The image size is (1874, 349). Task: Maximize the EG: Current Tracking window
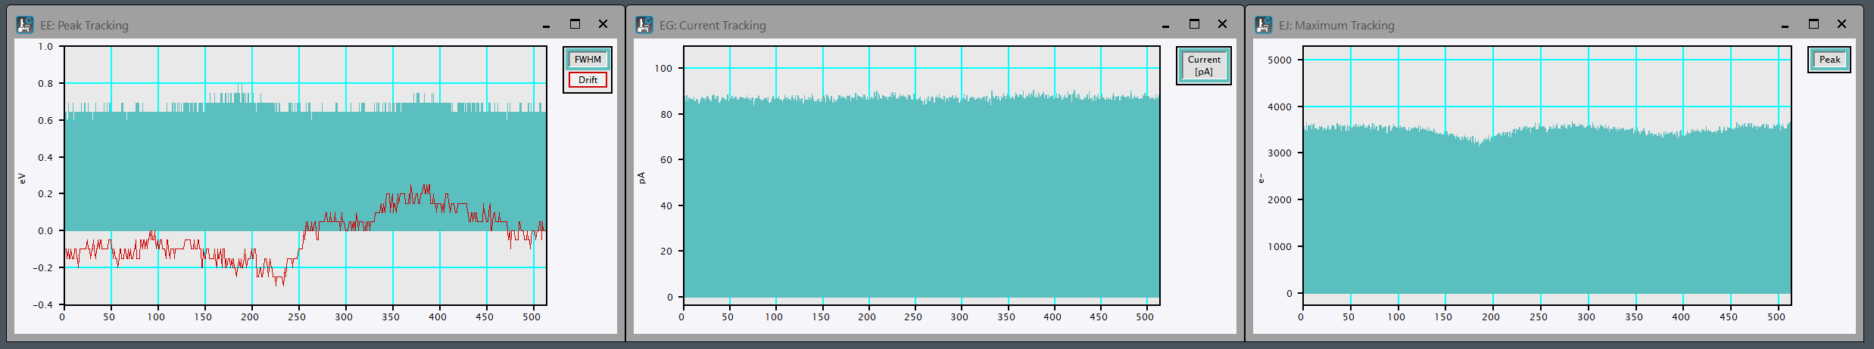tap(1194, 24)
